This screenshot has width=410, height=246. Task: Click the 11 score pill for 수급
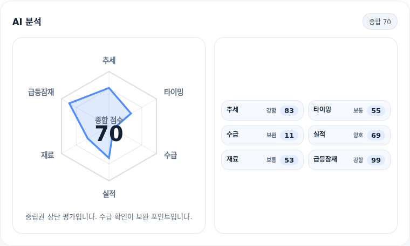(289, 136)
